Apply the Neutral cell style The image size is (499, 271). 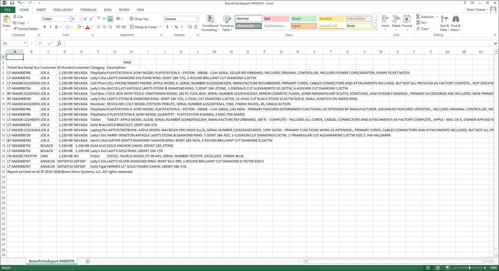(x=331, y=18)
